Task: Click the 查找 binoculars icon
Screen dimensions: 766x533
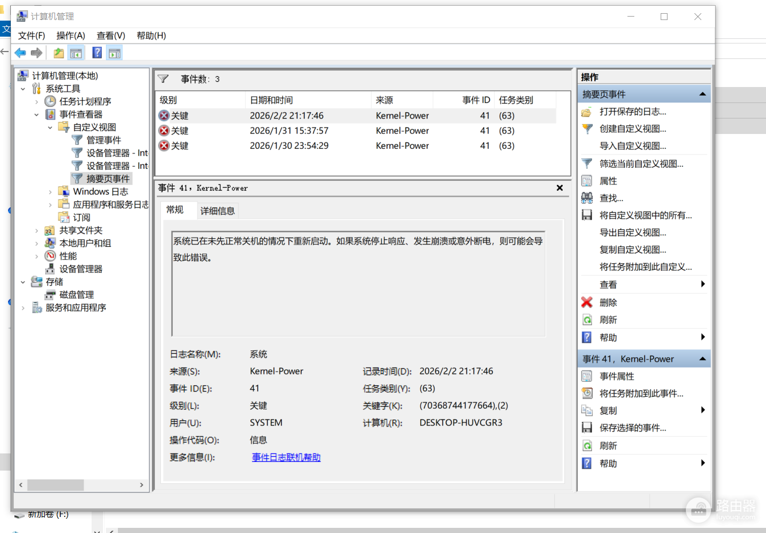Action: [x=587, y=198]
